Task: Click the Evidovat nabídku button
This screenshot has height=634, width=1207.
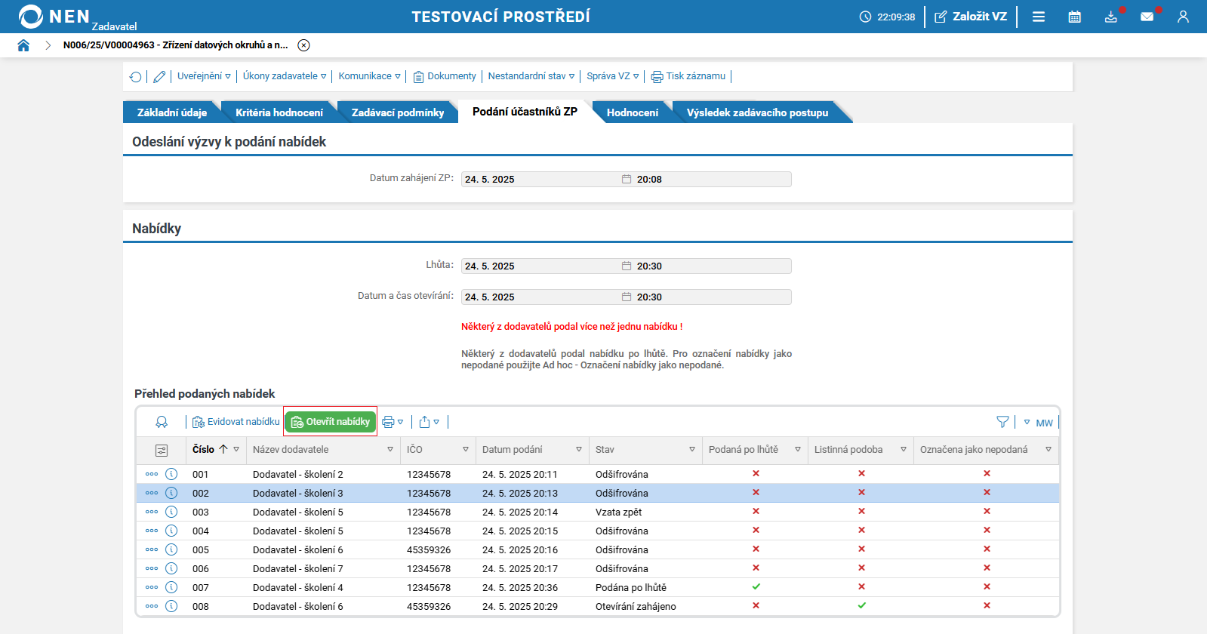Action: click(x=236, y=422)
